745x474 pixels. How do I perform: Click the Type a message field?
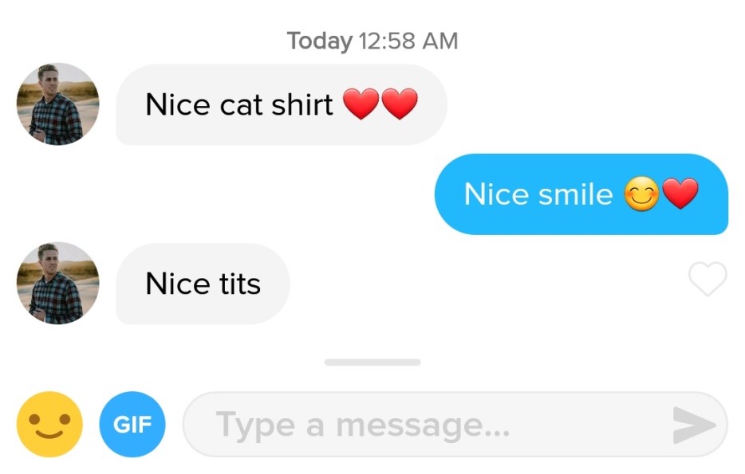455,425
